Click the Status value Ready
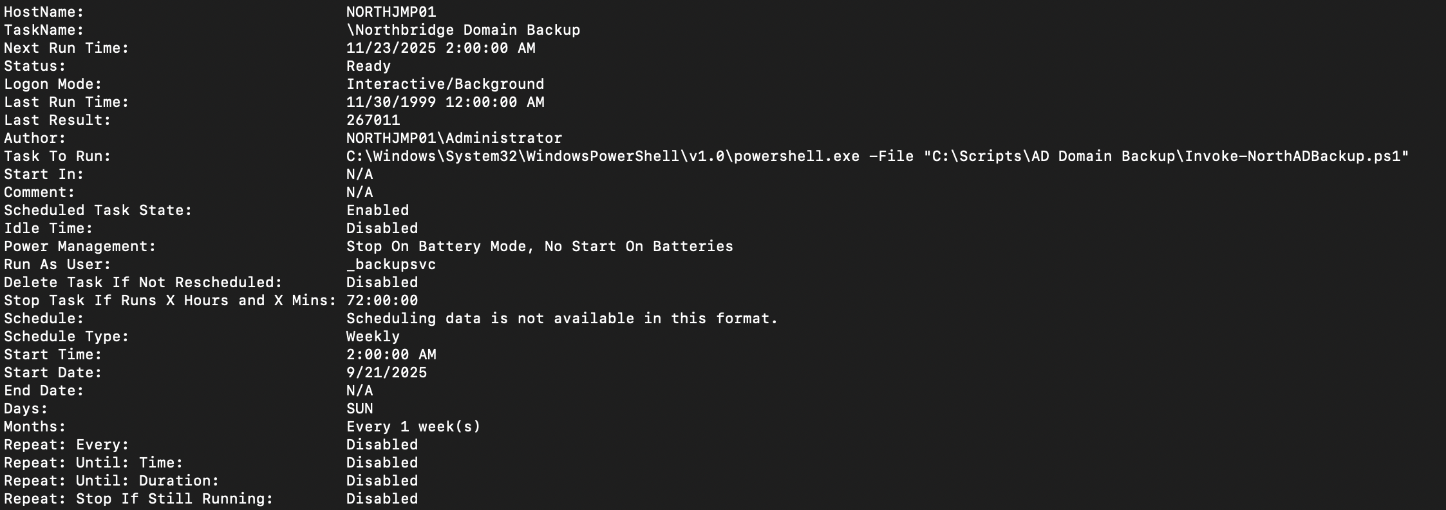Image resolution: width=1446 pixels, height=510 pixels. (x=368, y=66)
